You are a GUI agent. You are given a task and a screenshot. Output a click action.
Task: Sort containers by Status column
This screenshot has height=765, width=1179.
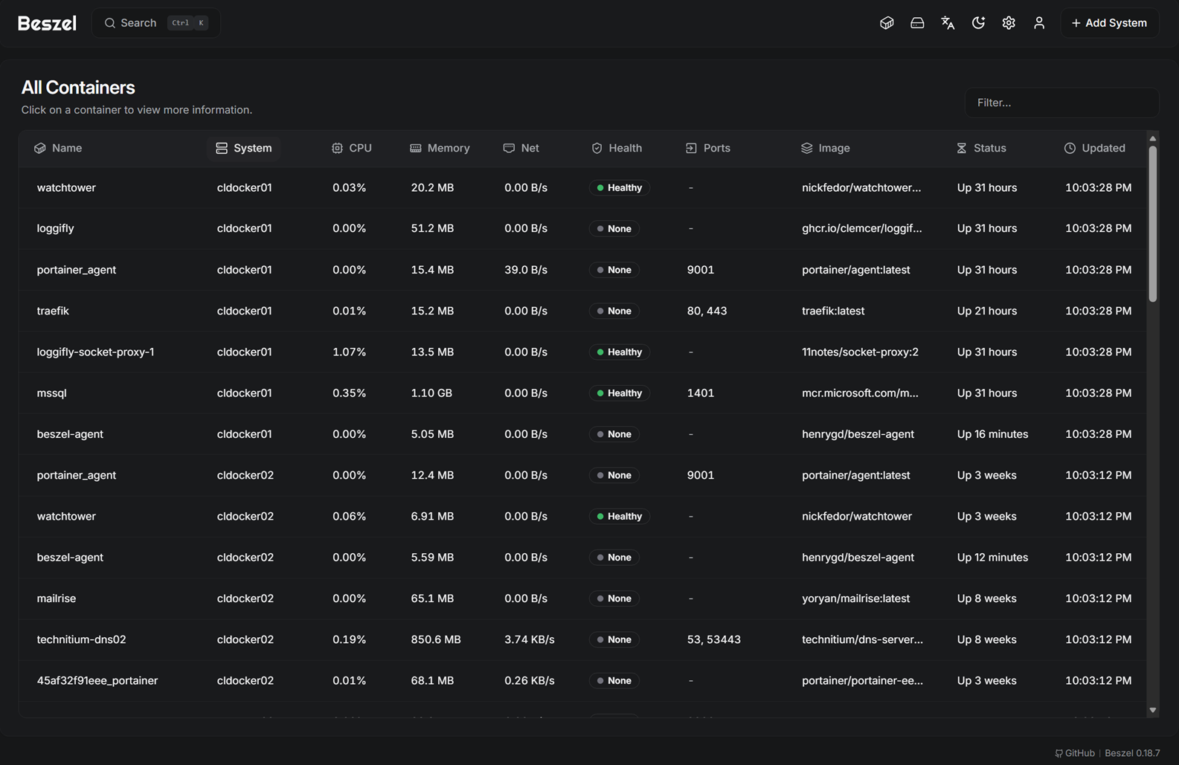tap(981, 148)
